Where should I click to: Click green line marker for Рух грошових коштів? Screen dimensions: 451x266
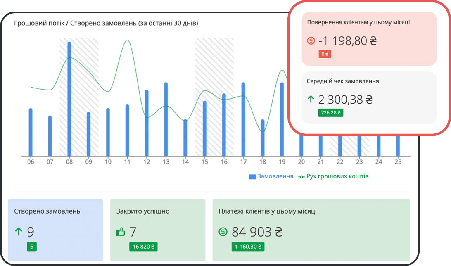pyautogui.click(x=301, y=176)
